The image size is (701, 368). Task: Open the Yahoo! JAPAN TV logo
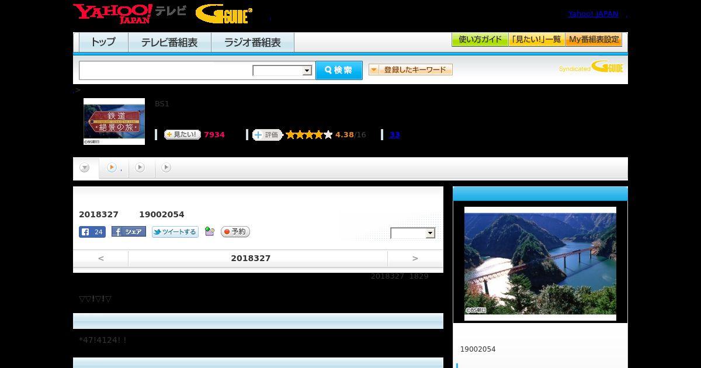click(x=130, y=13)
